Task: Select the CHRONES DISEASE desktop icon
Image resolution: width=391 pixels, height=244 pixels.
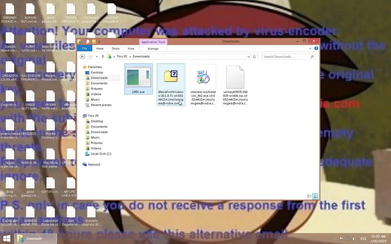Action: 10,13
